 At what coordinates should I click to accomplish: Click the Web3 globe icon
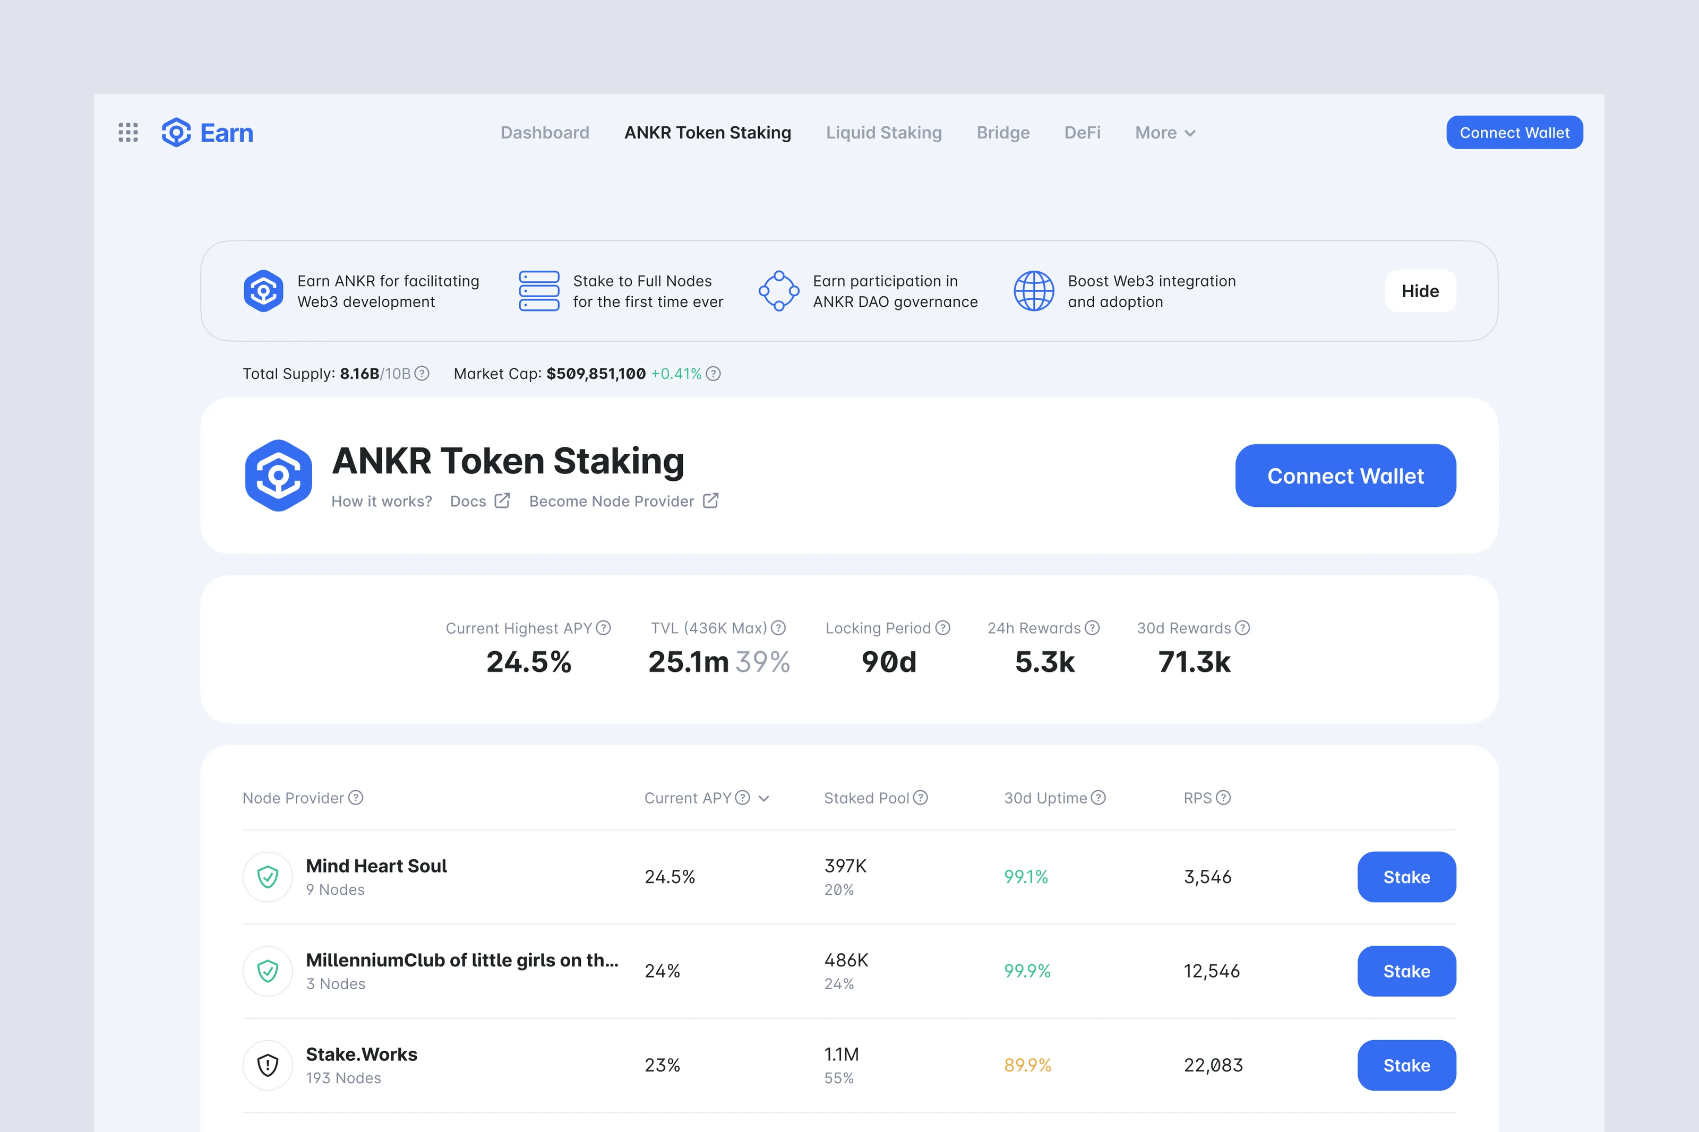[x=1034, y=291]
